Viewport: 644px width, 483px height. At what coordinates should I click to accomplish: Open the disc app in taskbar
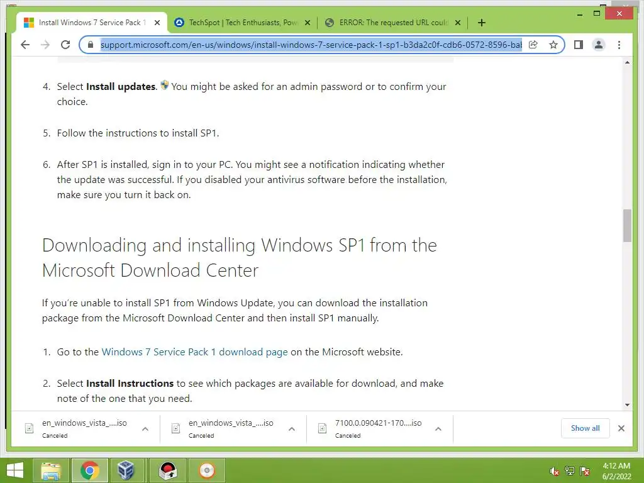tap(206, 470)
